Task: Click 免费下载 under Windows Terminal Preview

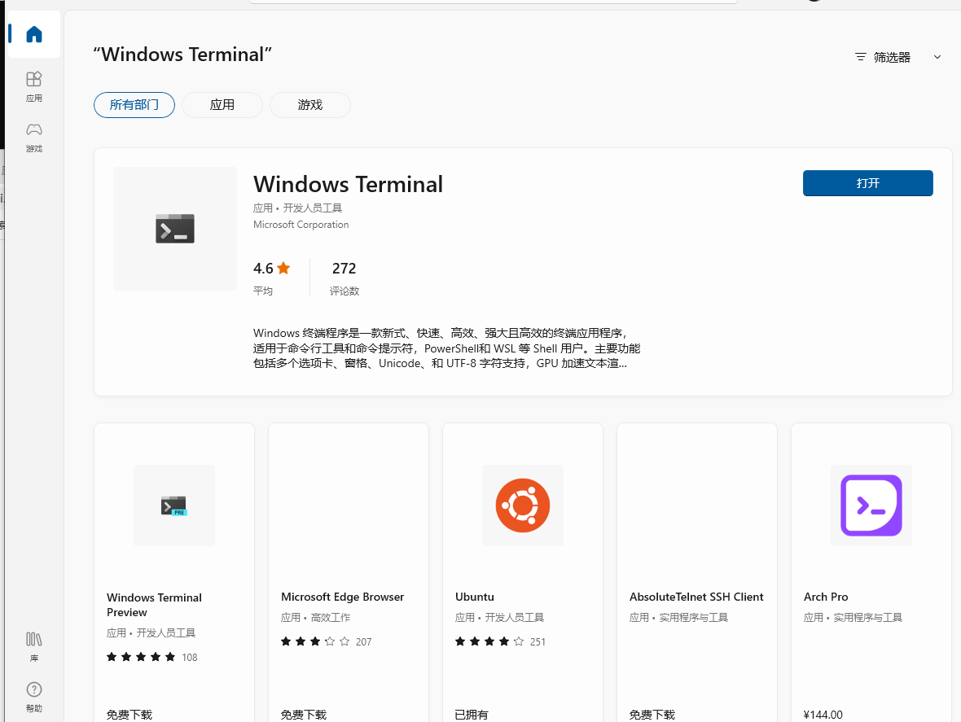Action: point(129,715)
